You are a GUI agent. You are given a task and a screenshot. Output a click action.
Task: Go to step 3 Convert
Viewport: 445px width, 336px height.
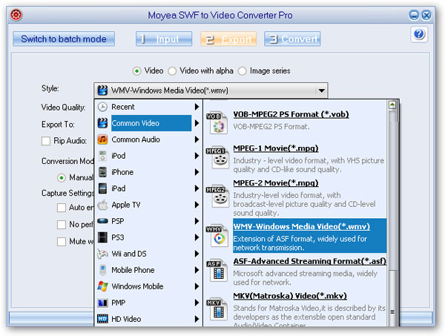(292, 39)
